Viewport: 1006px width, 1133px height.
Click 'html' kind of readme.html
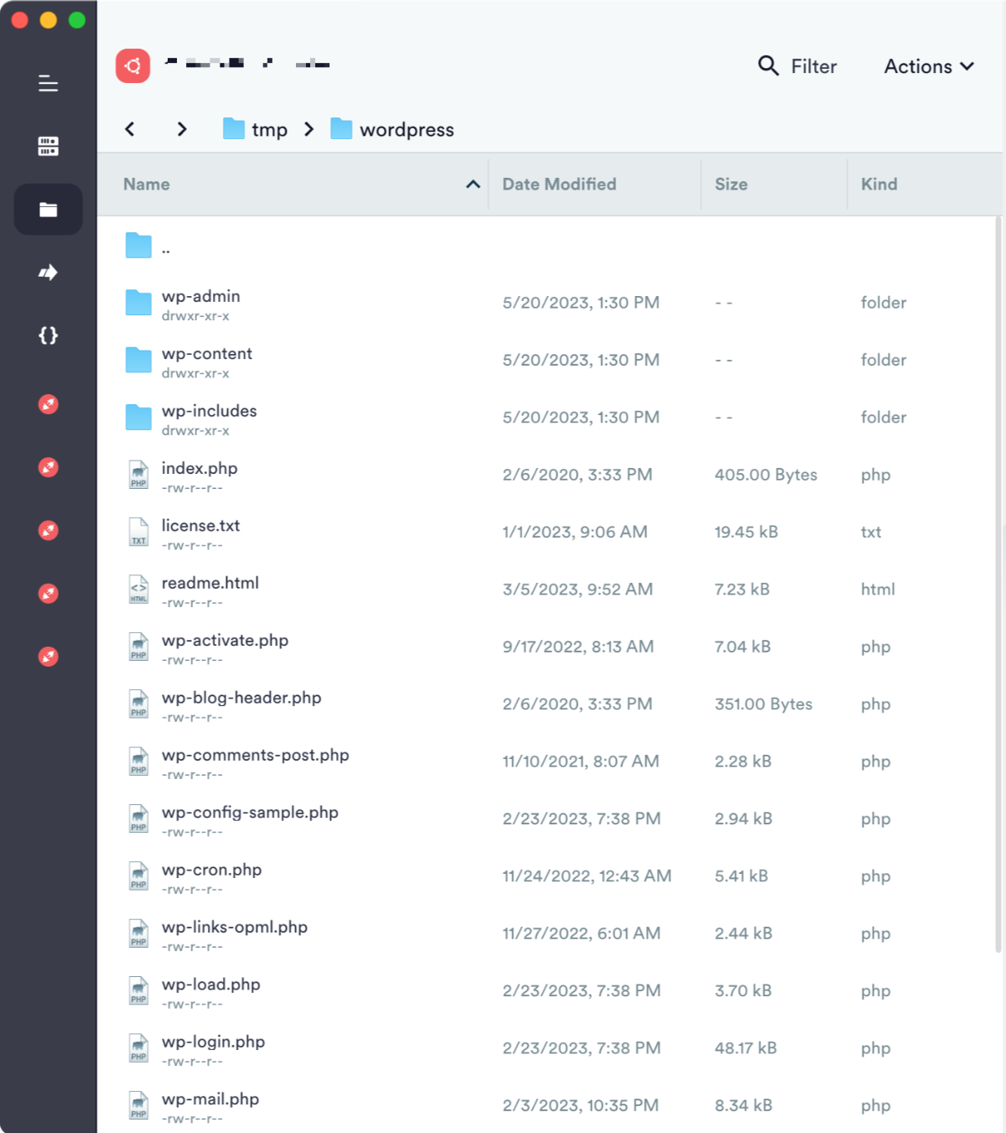point(878,589)
